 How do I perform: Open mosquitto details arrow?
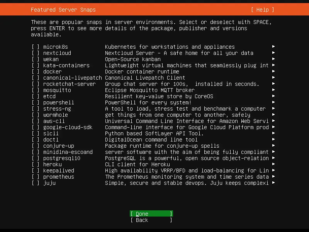pyautogui.click(x=273, y=90)
